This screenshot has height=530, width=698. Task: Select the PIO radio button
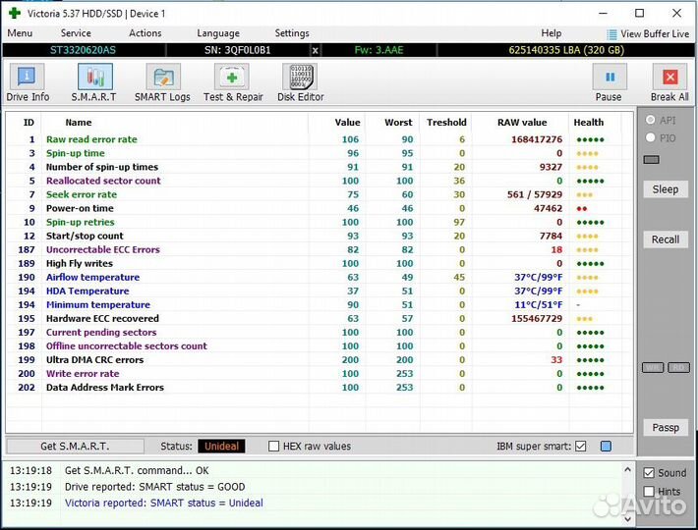point(651,137)
